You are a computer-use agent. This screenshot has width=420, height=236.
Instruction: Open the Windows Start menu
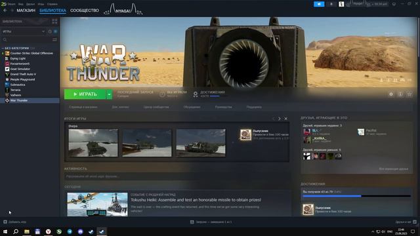pyautogui.click(x=5, y=231)
